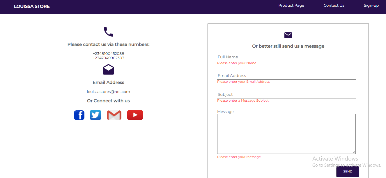Screen dimensions: 386x178
Task: Click the phone number +2347049902303
Action: [x=108, y=57]
